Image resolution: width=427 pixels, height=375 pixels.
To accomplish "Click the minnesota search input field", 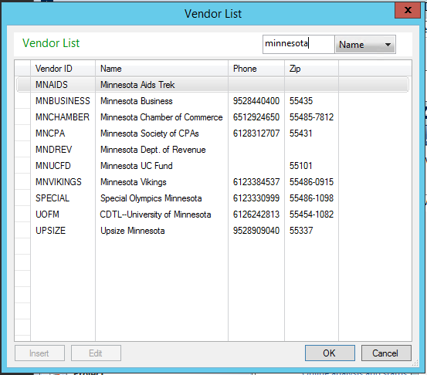I will [299, 44].
